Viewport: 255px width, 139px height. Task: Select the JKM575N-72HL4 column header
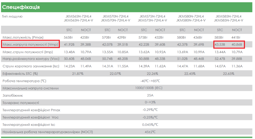[152, 17]
